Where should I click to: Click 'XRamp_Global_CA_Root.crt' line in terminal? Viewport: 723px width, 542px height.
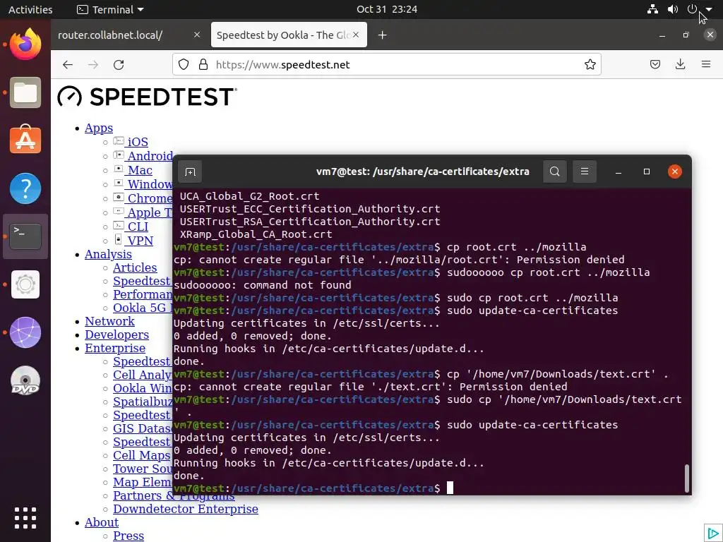pyautogui.click(x=256, y=234)
